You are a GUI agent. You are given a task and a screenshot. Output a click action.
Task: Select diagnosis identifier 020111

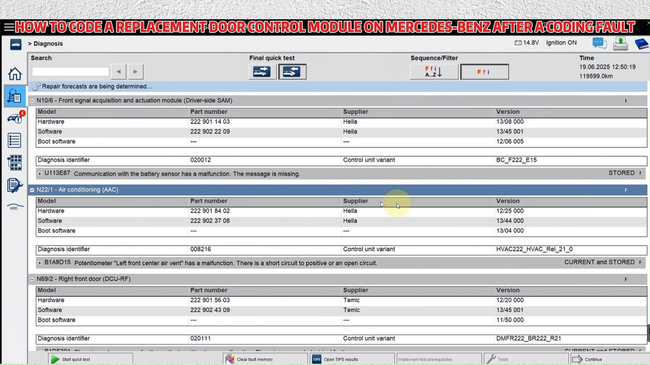[x=200, y=339]
